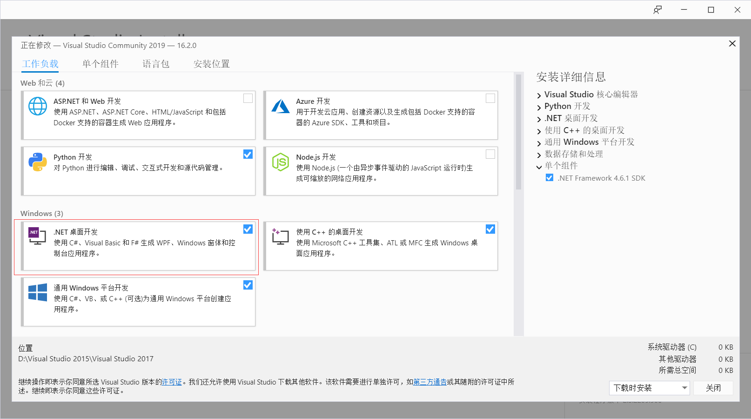Click the 系统驱动器 (C) size label
751x419 pixels.
[672, 347]
